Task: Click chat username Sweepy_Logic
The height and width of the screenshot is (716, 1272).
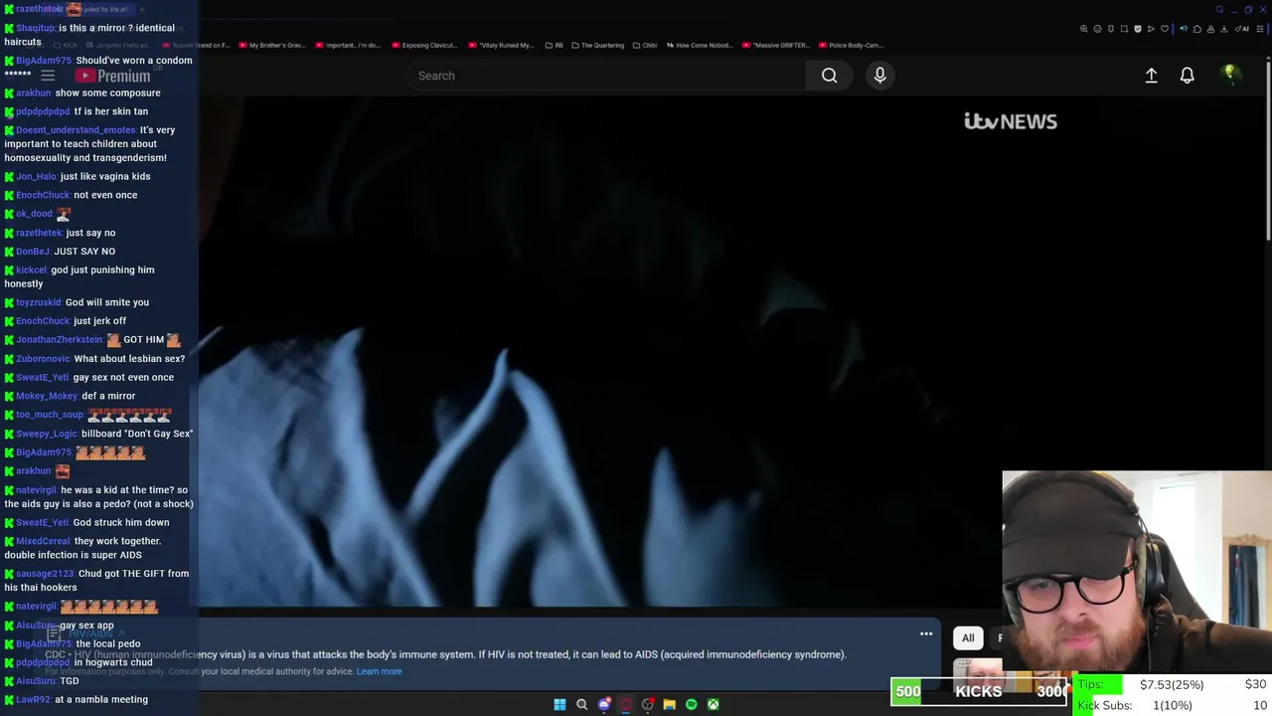Action: (x=46, y=434)
